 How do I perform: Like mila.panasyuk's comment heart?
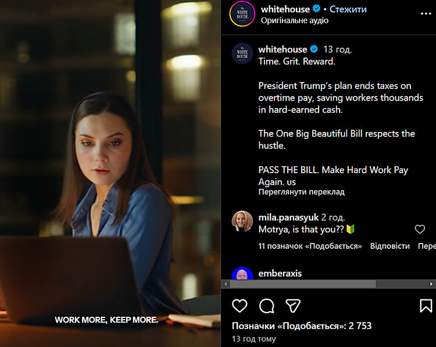[x=420, y=229]
